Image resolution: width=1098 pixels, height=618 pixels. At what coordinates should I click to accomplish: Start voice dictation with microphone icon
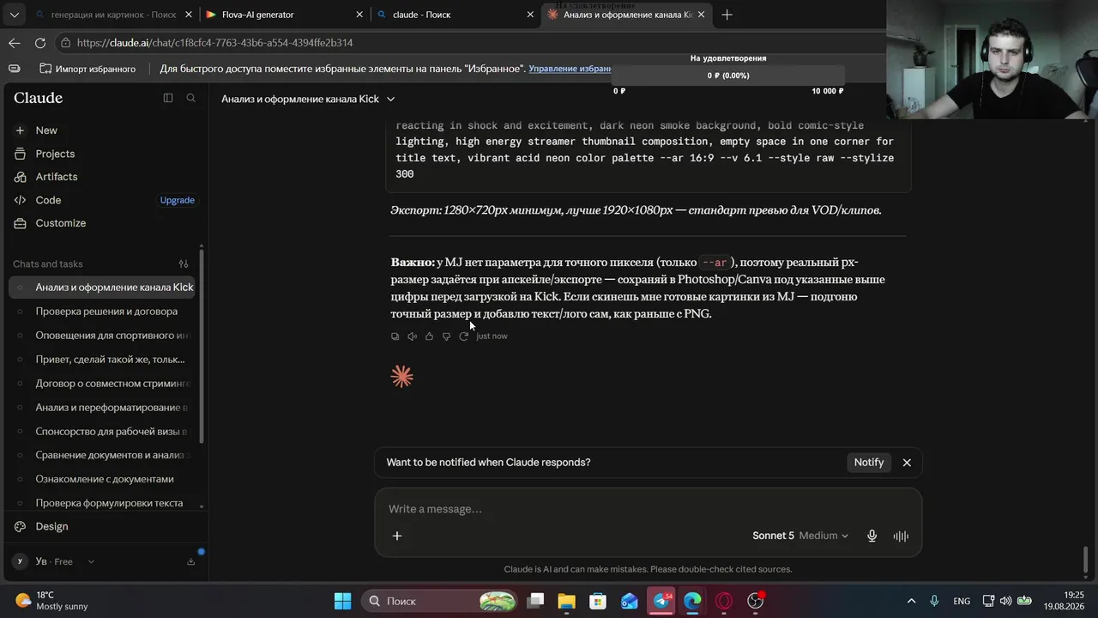(x=872, y=536)
